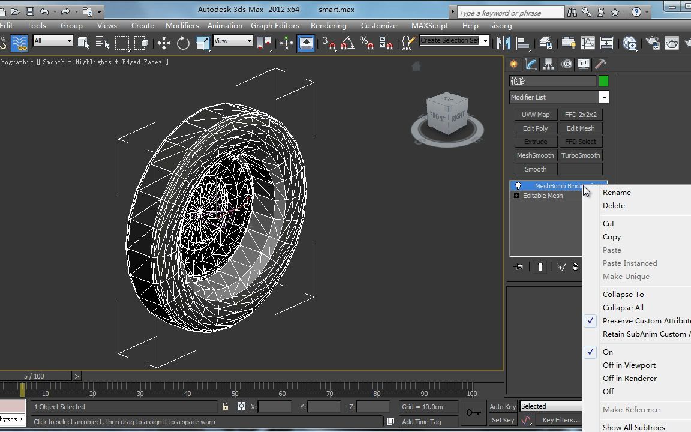Choose Collapse All from context menu

click(x=623, y=308)
